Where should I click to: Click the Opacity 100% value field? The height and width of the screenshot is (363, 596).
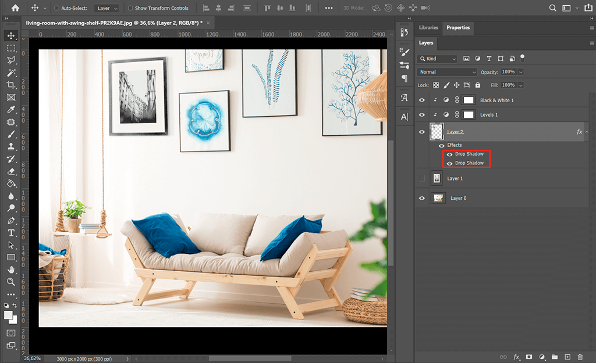508,71
